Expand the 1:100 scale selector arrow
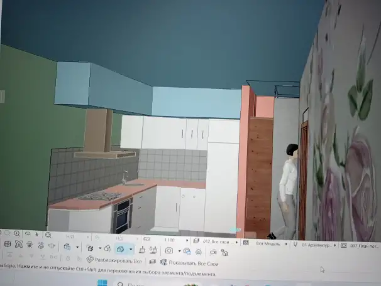This screenshot has width=381, height=286. pyautogui.click(x=187, y=240)
